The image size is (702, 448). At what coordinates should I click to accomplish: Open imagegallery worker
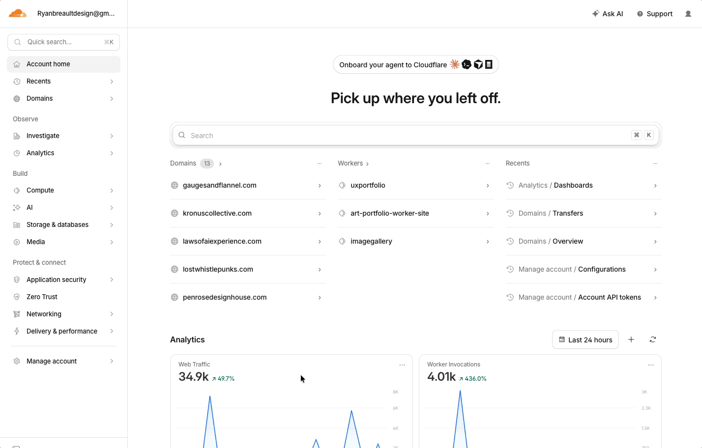(416, 241)
